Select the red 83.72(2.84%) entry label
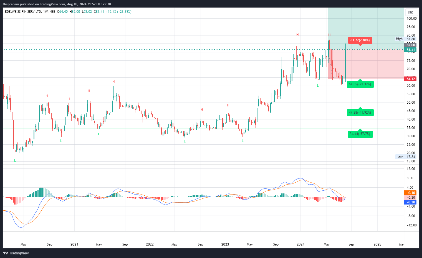Viewport: 422px width, 258px height. click(x=360, y=40)
